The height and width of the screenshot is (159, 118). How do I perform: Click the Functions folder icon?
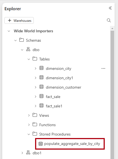(35, 124)
